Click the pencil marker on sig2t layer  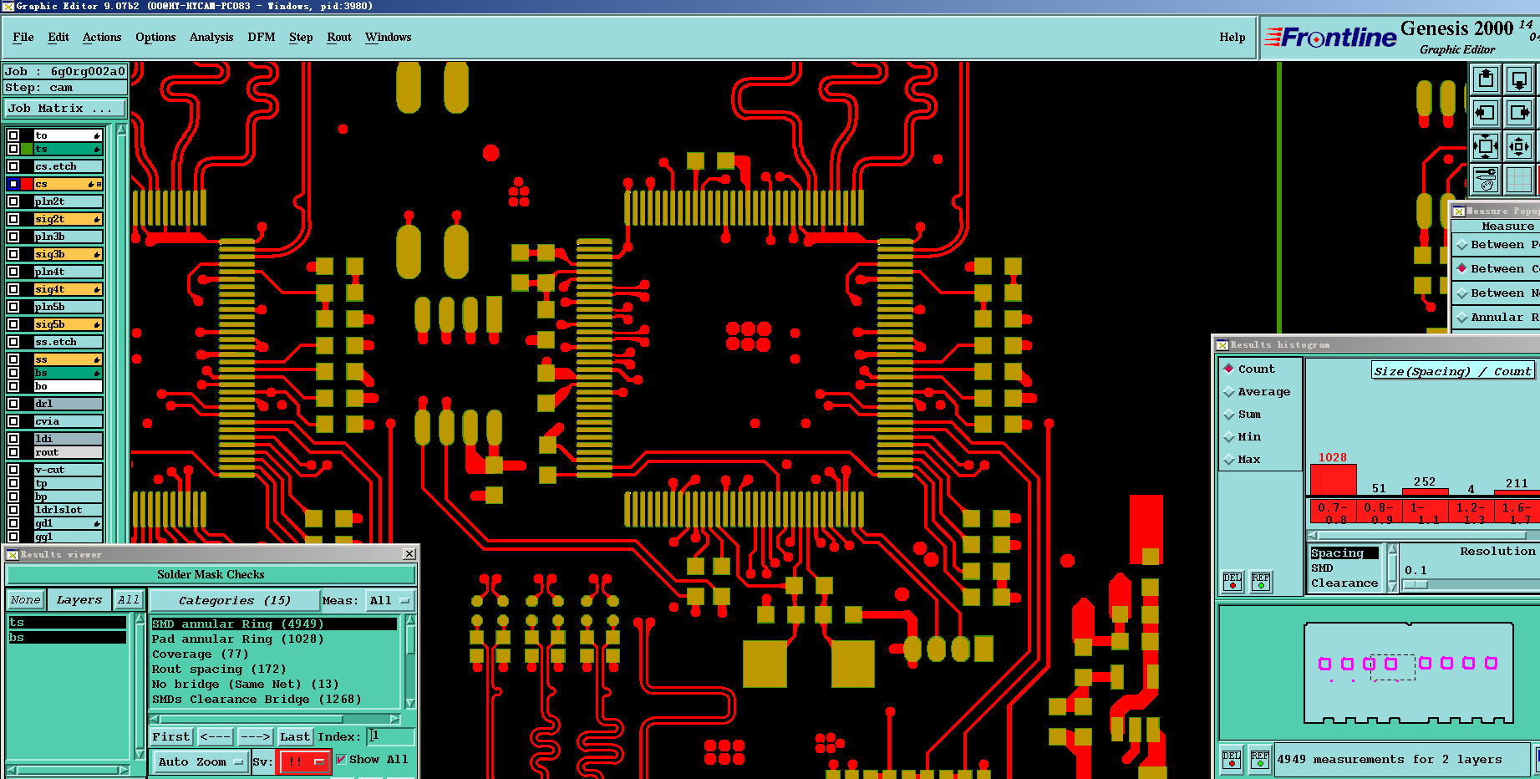click(x=97, y=219)
